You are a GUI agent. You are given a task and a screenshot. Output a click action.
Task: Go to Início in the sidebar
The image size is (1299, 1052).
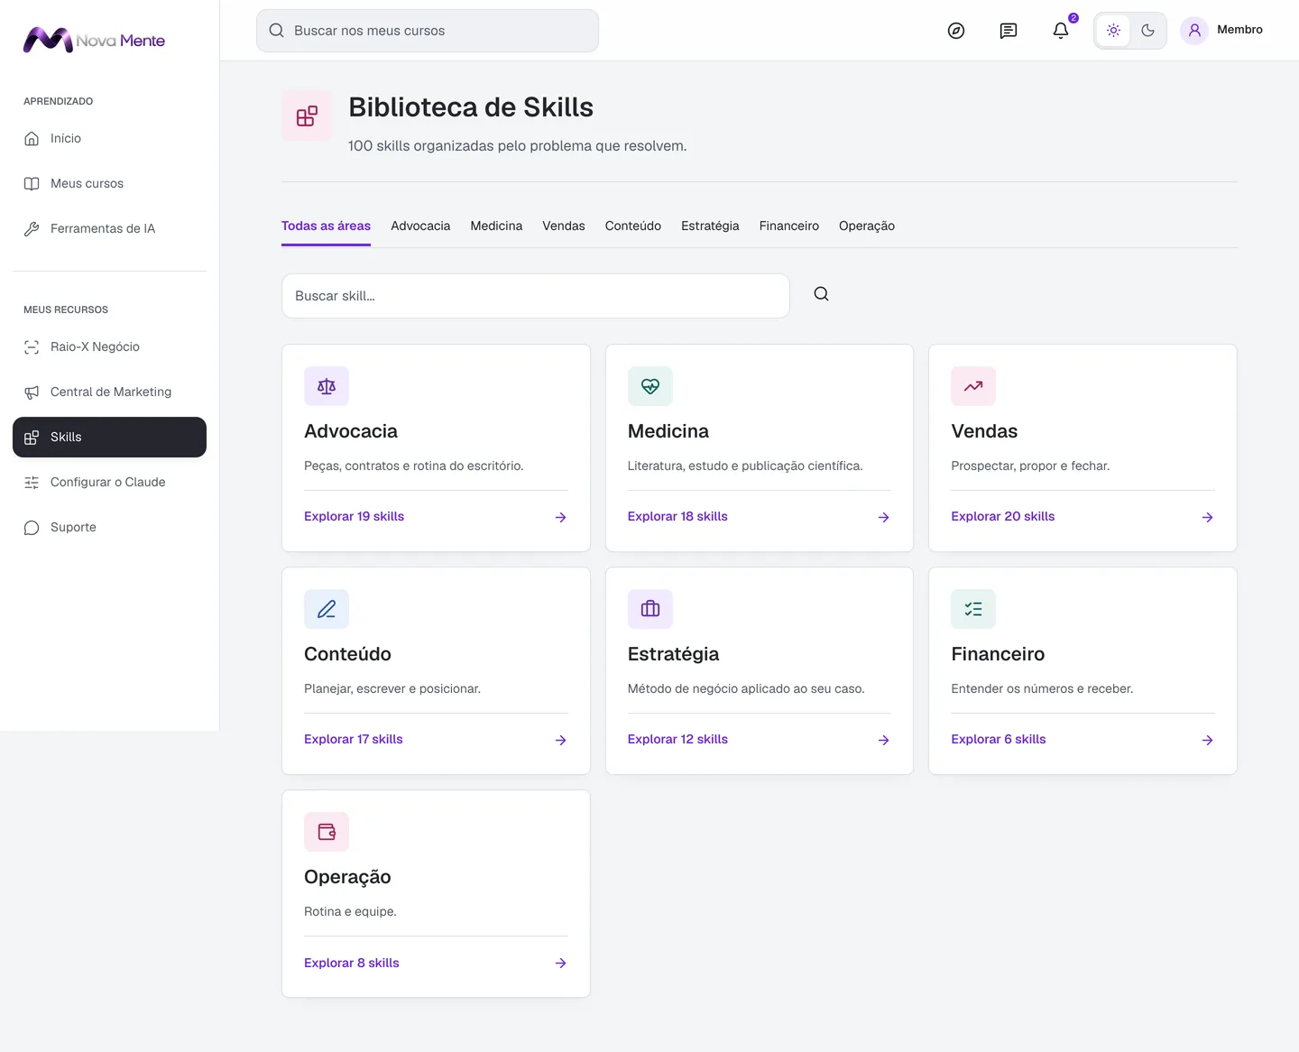109,138
